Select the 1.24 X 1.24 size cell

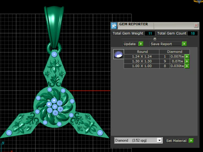(x=142, y=57)
